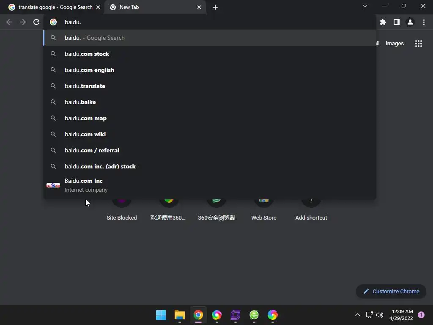Open notification badge in taskbar
Screen dimensions: 433x325
[x=421, y=315]
